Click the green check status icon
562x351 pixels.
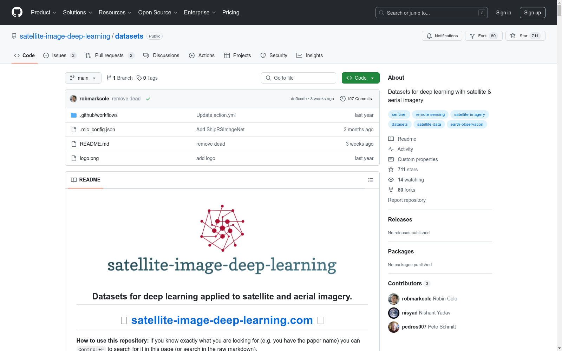pyautogui.click(x=148, y=99)
